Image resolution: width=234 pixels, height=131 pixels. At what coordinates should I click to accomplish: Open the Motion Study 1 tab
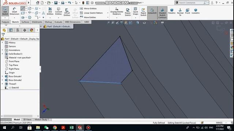42,120
